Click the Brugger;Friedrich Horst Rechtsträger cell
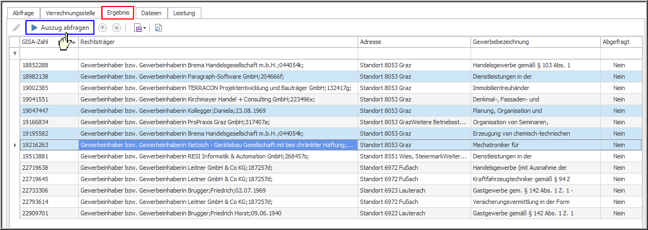Viewport: 648px width, 230px height. click(x=218, y=214)
